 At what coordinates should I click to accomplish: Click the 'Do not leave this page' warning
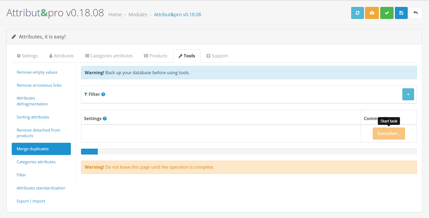[x=160, y=167]
